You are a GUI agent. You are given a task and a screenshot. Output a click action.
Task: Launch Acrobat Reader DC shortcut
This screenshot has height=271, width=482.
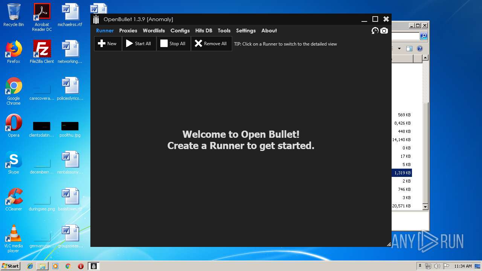[42, 17]
